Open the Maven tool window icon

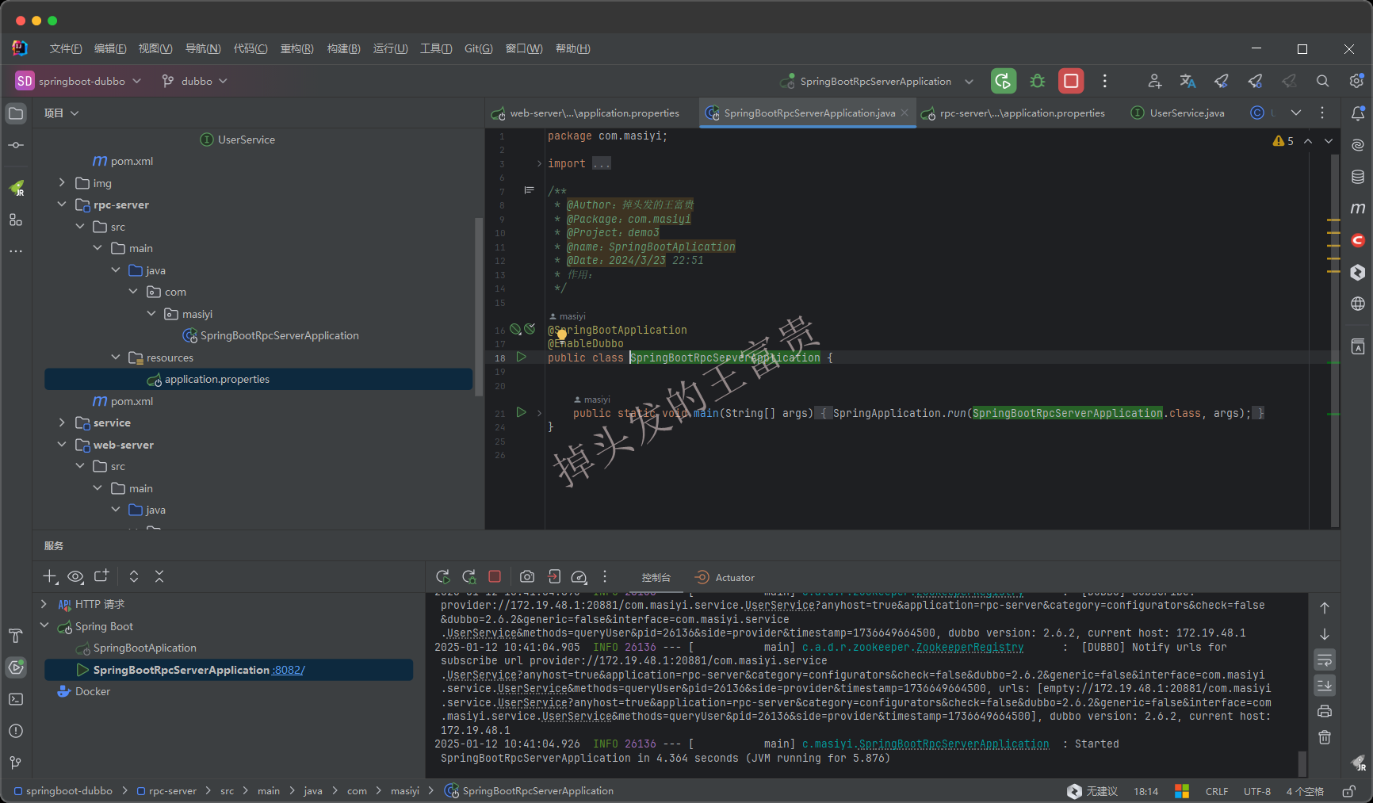[1358, 208]
